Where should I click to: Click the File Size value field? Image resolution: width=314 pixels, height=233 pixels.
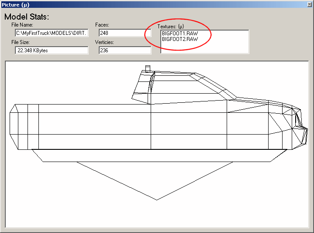click(52, 51)
